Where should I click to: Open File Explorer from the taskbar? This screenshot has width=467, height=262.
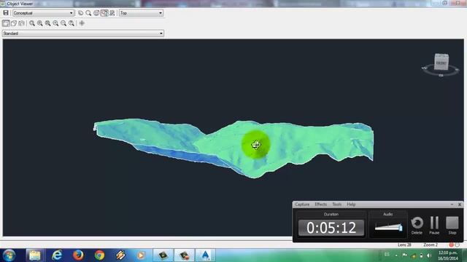tap(35, 255)
